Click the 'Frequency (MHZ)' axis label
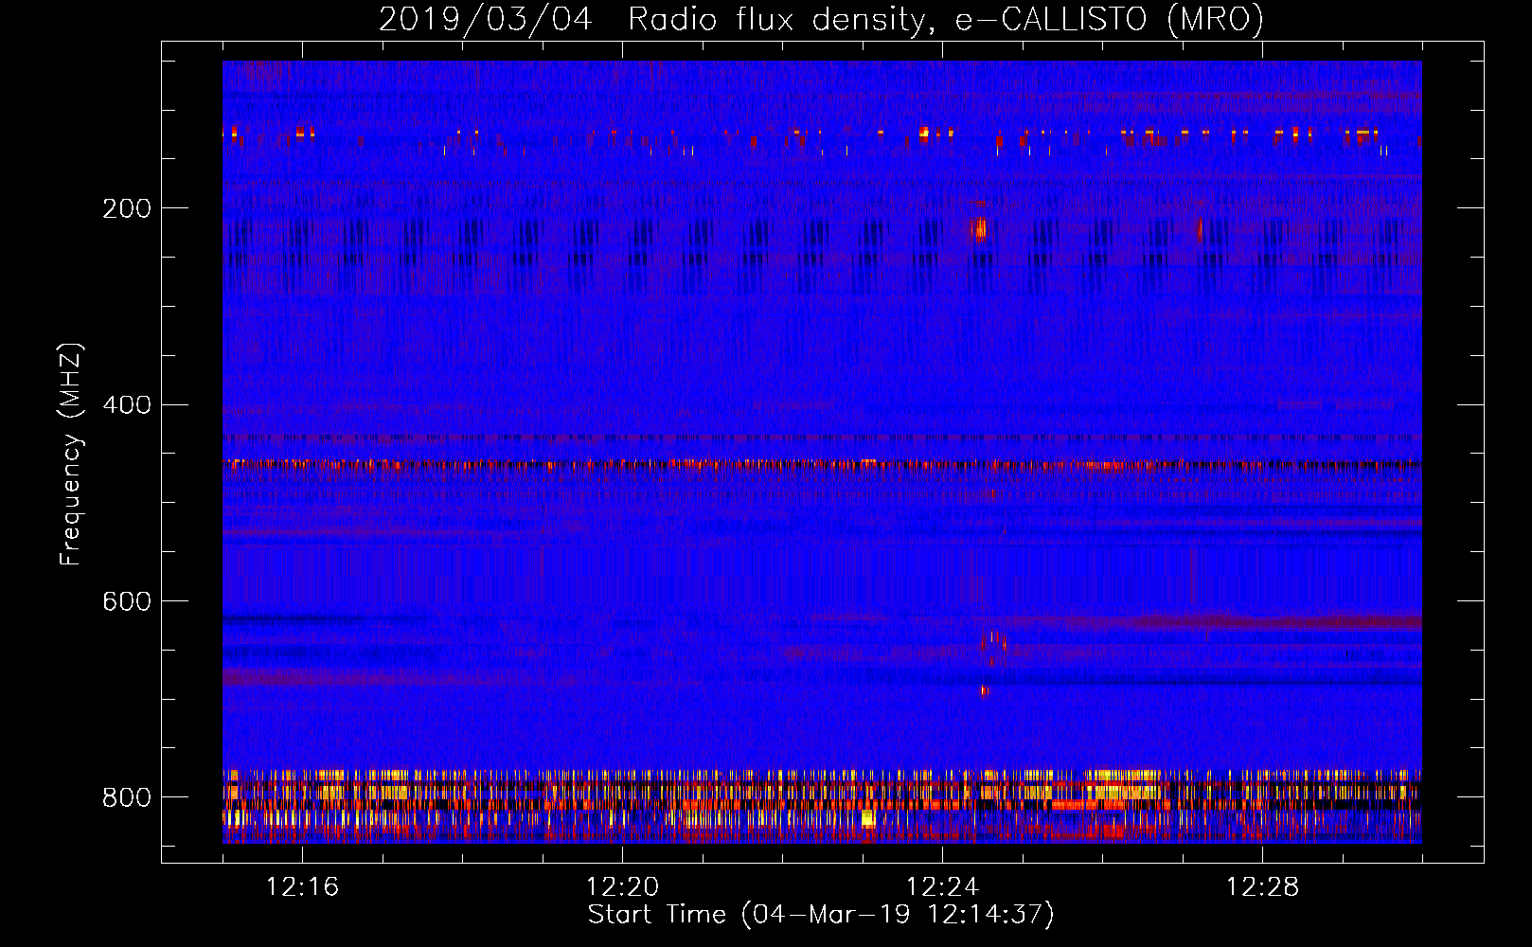This screenshot has height=947, width=1532. (71, 455)
